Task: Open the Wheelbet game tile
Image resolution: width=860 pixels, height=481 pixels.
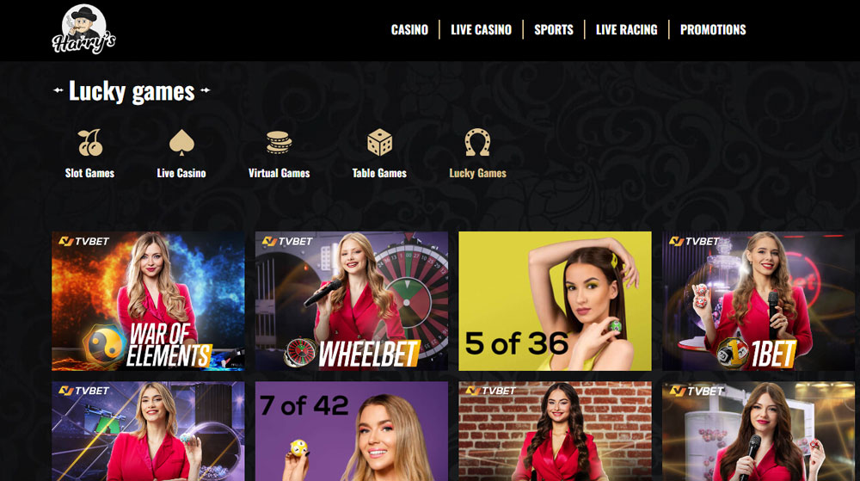Action: pyautogui.click(x=352, y=301)
